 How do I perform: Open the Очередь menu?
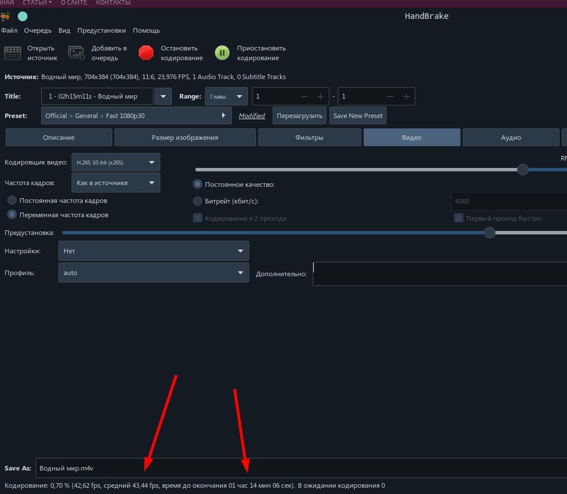[x=38, y=30]
